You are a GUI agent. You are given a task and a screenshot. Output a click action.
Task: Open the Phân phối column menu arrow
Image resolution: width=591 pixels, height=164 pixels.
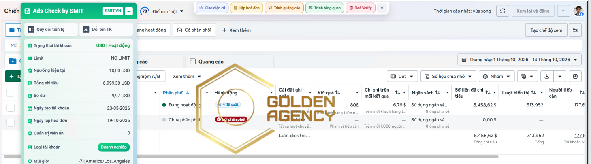(207, 93)
